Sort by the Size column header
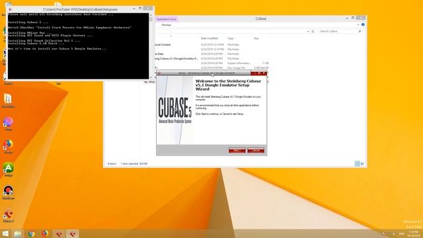The width and height of the screenshot is (423, 238). pos(256,38)
